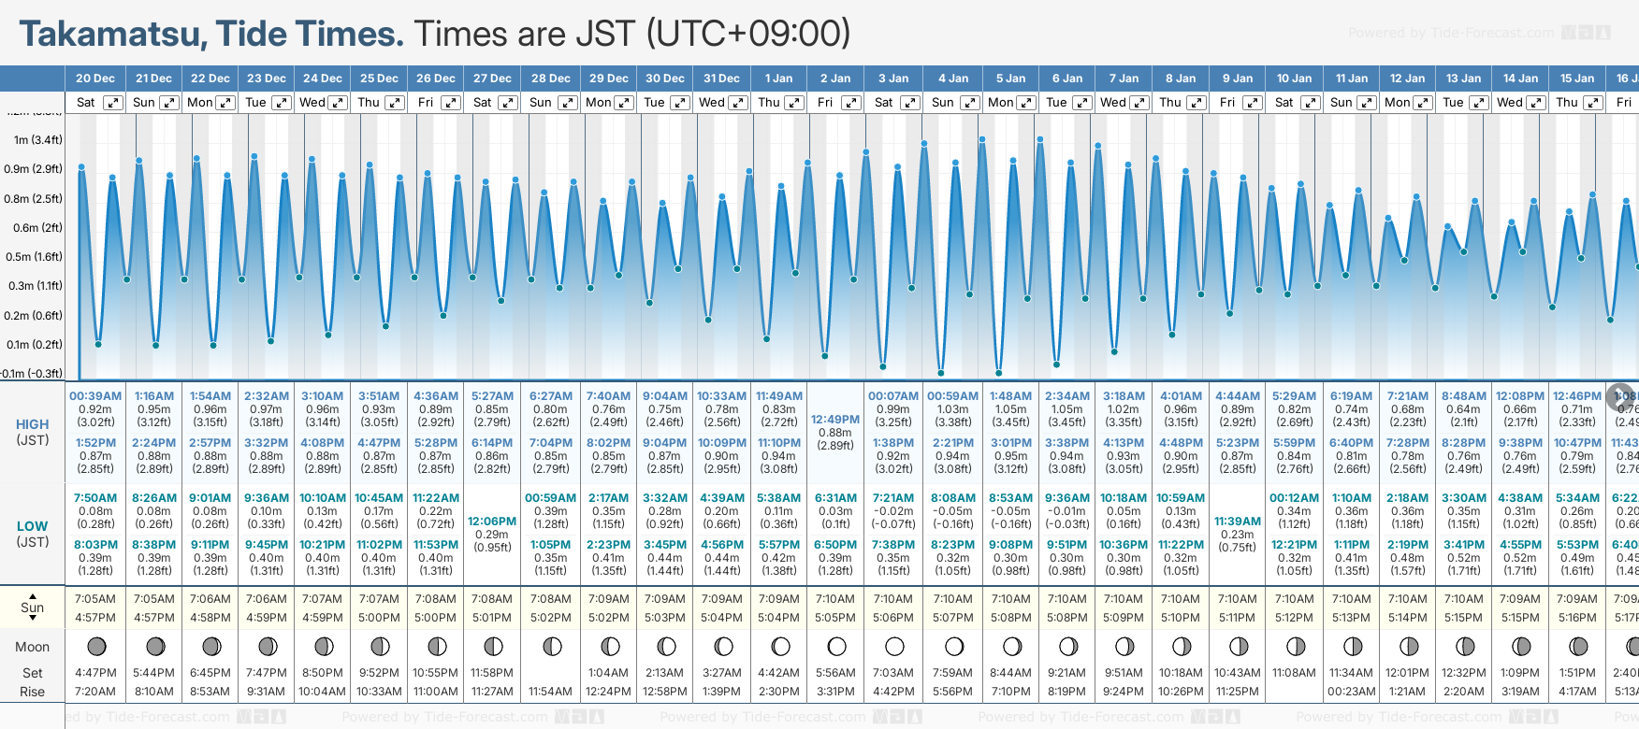Open expanded view for Sunday 28 Dec

(x=567, y=103)
